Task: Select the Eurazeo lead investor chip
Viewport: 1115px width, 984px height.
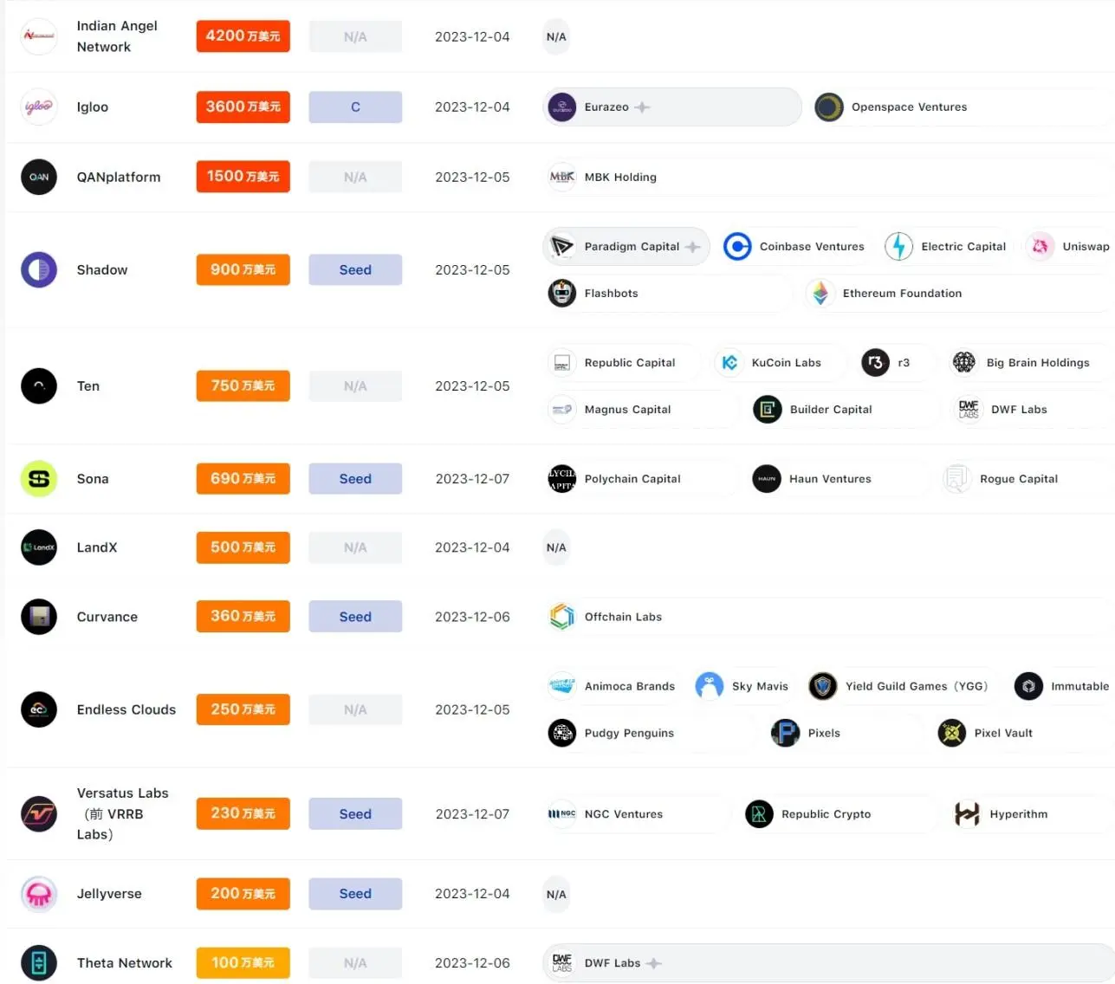Action: coord(671,107)
